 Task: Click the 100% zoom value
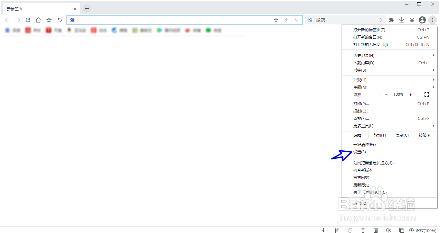point(398,94)
